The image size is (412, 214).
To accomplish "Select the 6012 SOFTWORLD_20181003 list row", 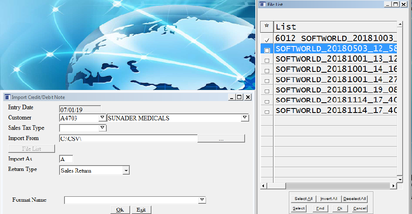I will 335,38.
